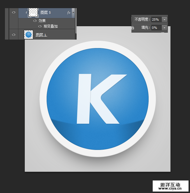Select the 图层 5 layer name
The width and height of the screenshot is (190, 193).
click(45, 13)
